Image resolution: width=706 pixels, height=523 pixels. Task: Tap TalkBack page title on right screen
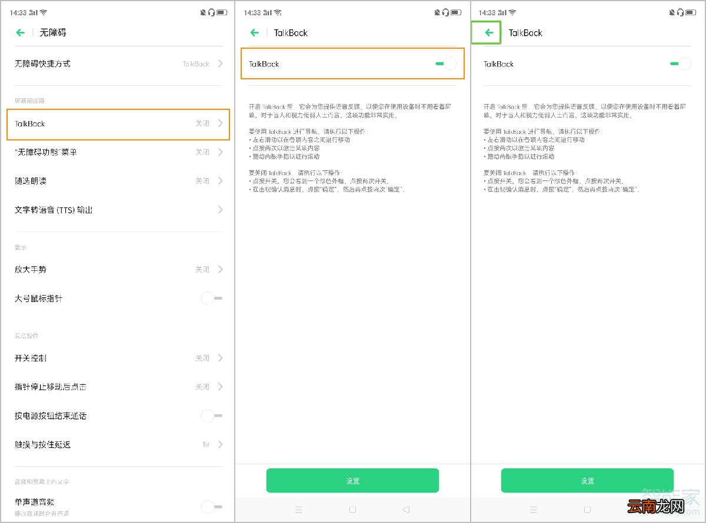tap(525, 33)
